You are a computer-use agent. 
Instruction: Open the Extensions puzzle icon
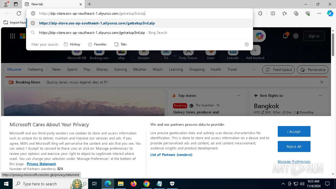260,13
